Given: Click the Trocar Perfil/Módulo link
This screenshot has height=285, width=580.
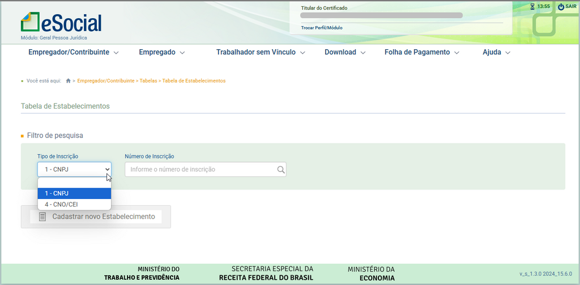Looking at the screenshot, I should pyautogui.click(x=321, y=28).
